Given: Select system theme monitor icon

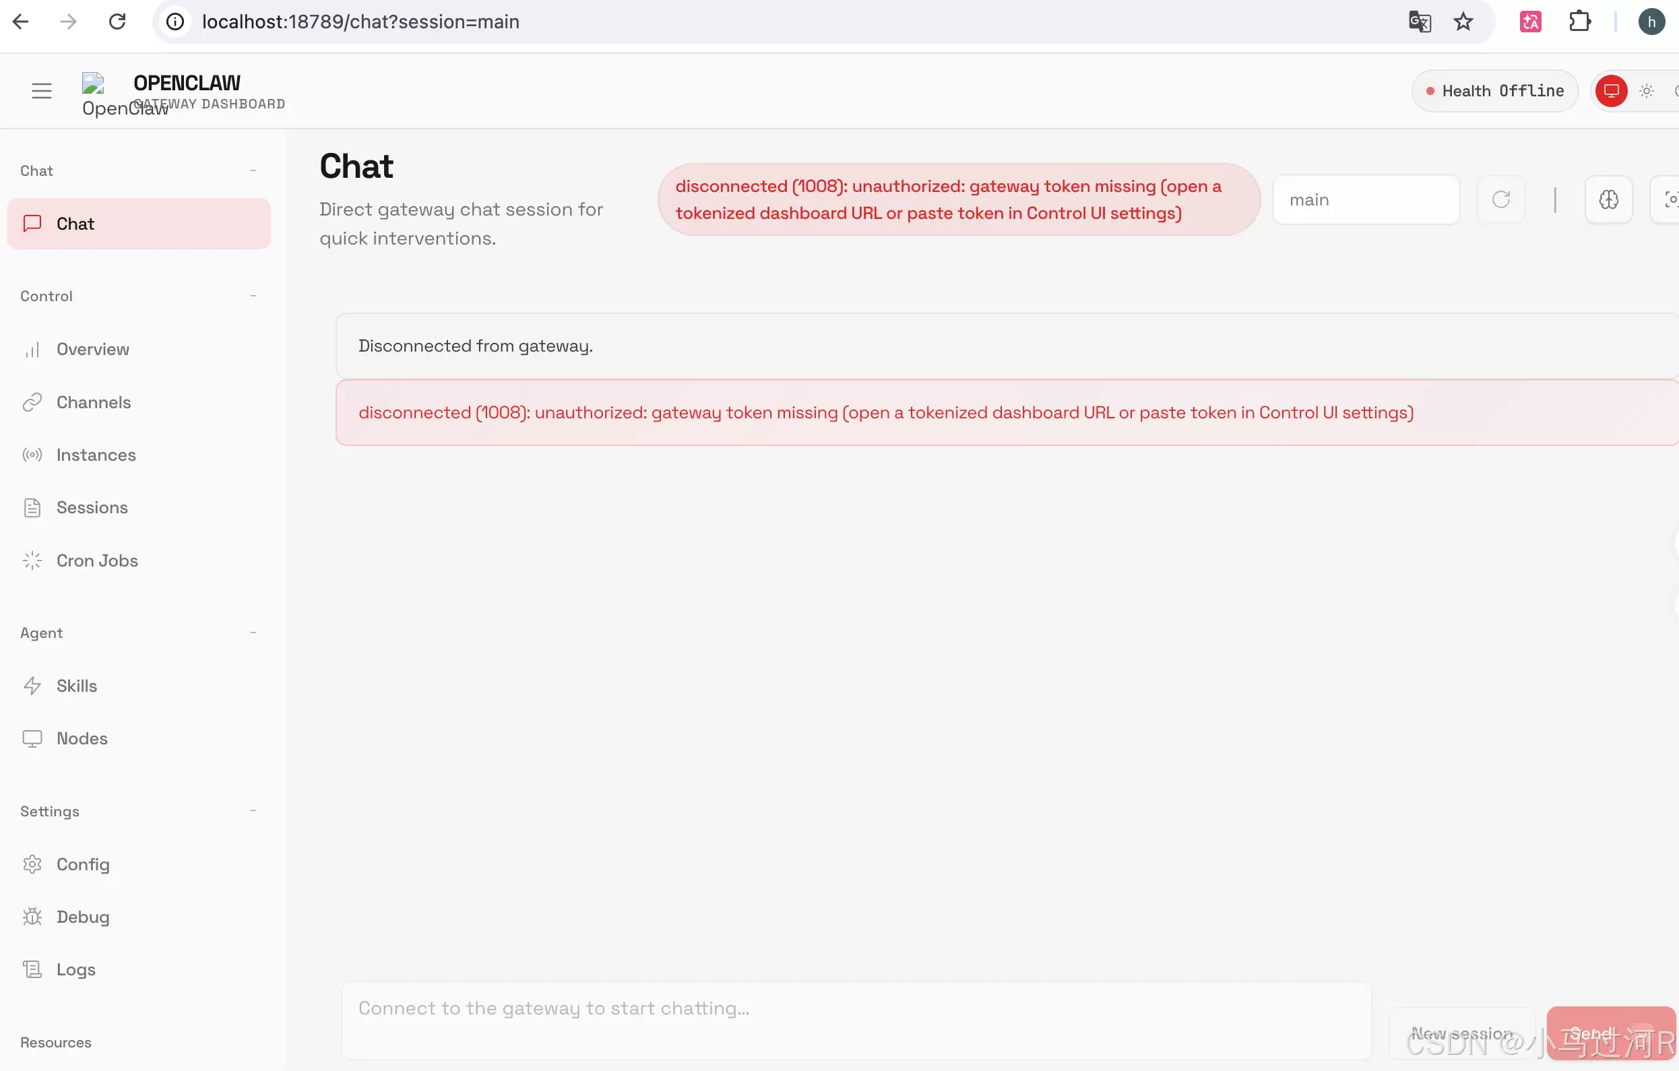Looking at the screenshot, I should pyautogui.click(x=1611, y=91).
